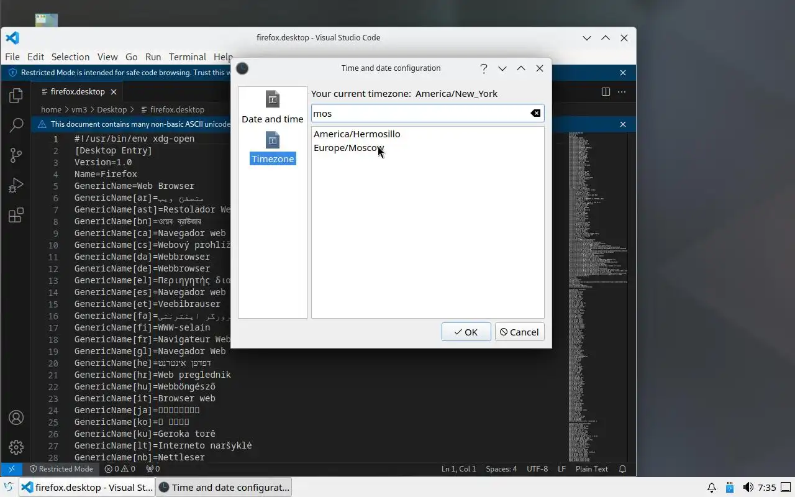Open the panel start menu icon
The height and width of the screenshot is (497, 795).
coord(9,488)
